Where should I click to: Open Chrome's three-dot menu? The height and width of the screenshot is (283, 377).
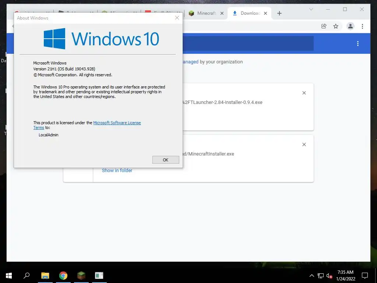(362, 26)
